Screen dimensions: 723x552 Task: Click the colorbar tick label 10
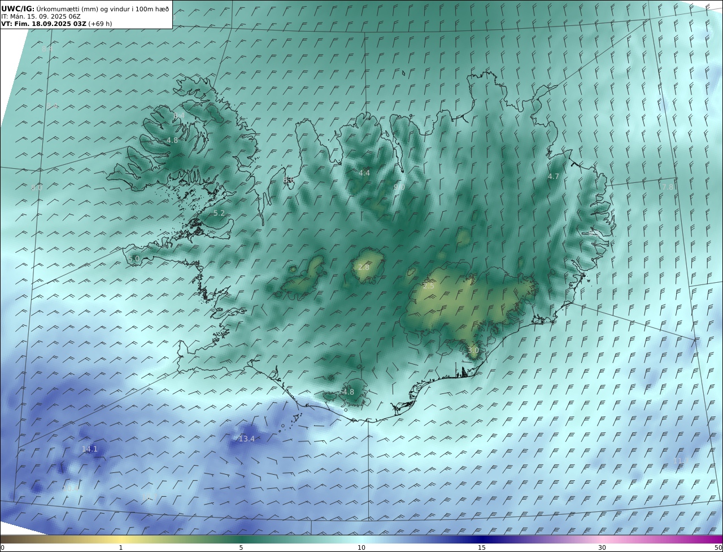(361, 547)
